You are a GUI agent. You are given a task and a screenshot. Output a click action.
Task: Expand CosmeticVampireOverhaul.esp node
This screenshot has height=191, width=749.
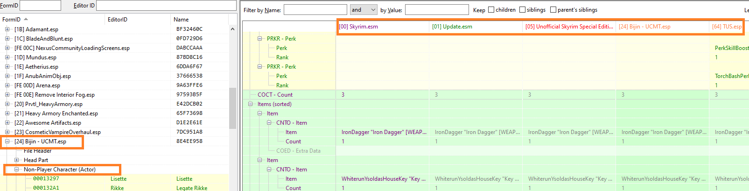(x=7, y=132)
